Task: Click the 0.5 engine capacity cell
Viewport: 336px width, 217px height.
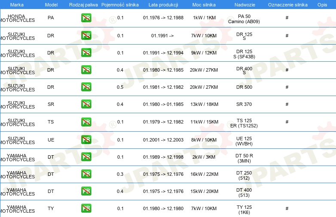Action: click(x=120, y=87)
